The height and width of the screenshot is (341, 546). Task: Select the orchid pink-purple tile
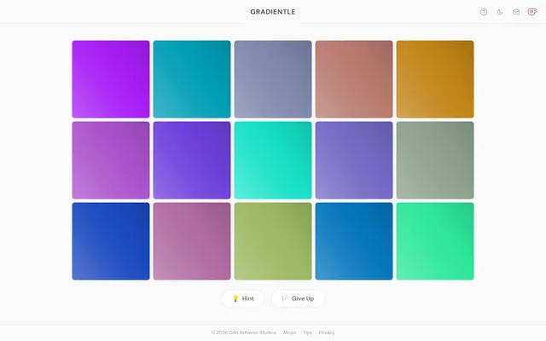[x=111, y=160]
